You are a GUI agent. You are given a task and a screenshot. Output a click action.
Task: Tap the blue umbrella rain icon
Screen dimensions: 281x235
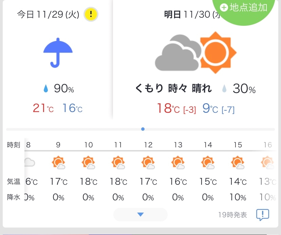coord(58,53)
